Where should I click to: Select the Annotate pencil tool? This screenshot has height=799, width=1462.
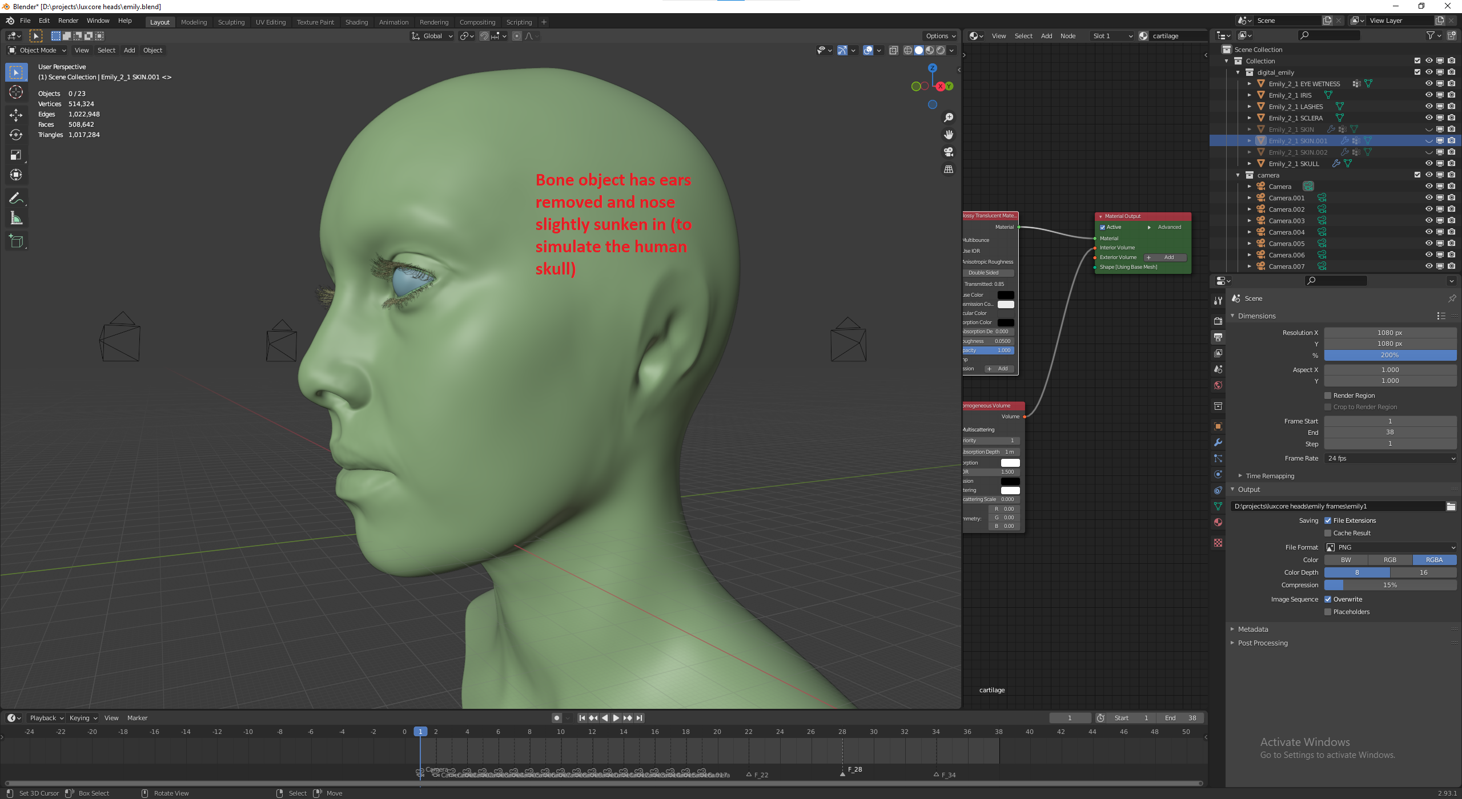[x=16, y=198]
